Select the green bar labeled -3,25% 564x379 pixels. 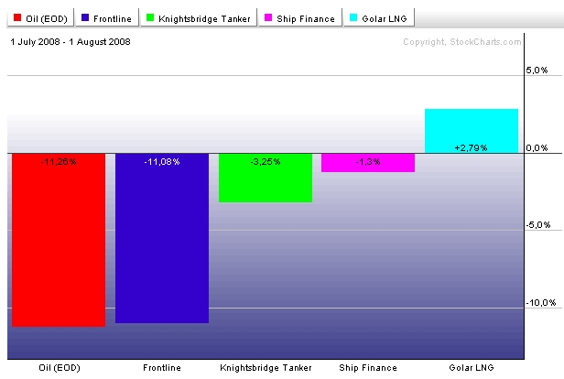(x=266, y=178)
